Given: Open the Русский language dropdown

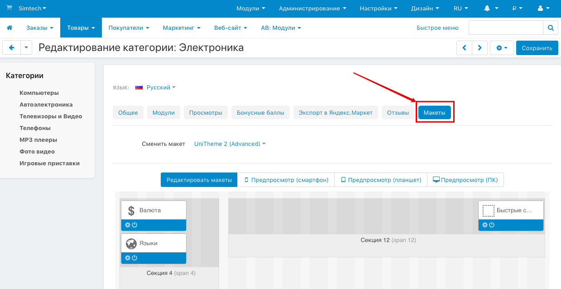Looking at the screenshot, I should 158,87.
